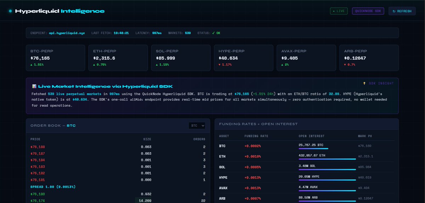425x203 pixels.
Task: Click the 3.48M SOL open interest bar
Action: pyautogui.click(x=327, y=170)
